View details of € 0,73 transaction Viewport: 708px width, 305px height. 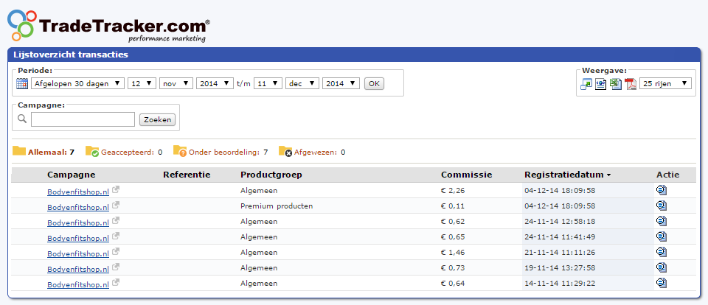click(662, 267)
